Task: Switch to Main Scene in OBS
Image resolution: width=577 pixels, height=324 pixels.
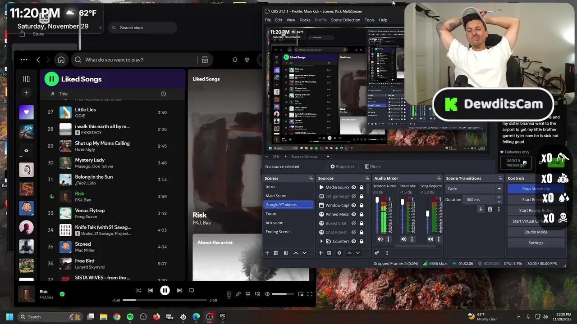Action: 288,196
